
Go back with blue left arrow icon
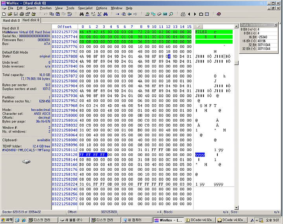[129, 14]
